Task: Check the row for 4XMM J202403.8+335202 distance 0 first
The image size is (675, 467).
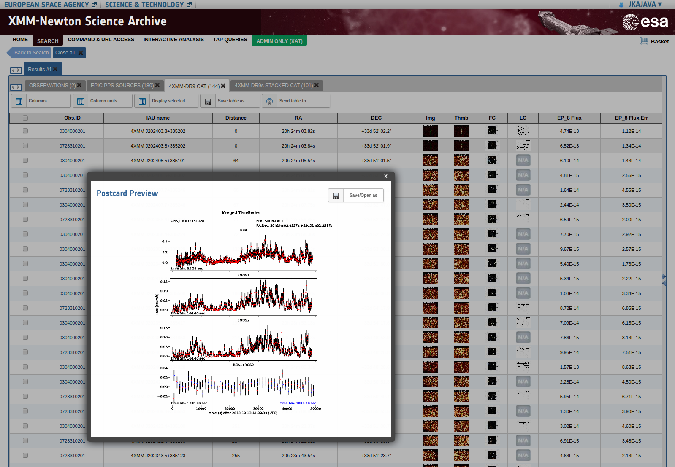Action: coord(25,131)
